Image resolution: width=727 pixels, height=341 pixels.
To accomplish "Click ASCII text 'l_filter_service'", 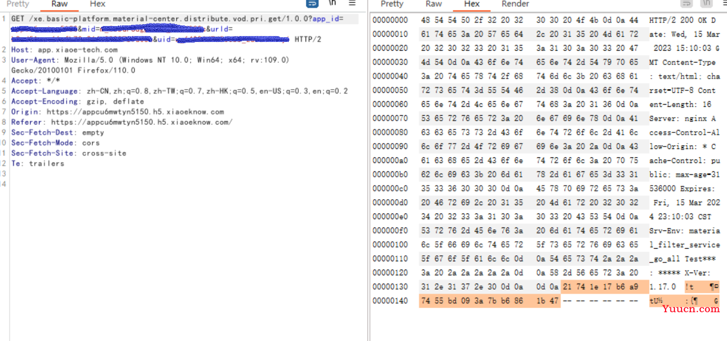I will pos(684,245).
